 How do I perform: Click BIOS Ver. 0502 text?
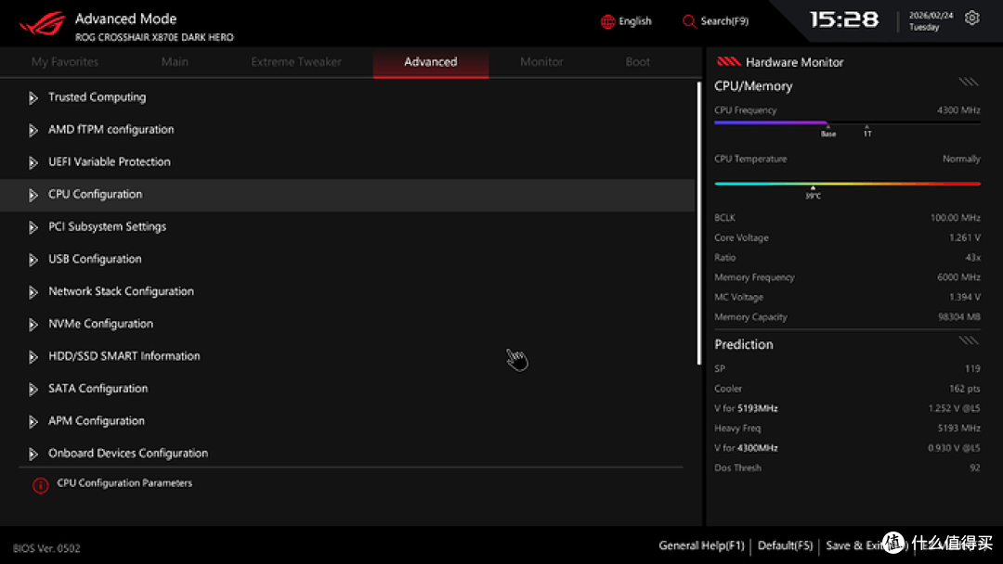pyautogui.click(x=46, y=548)
